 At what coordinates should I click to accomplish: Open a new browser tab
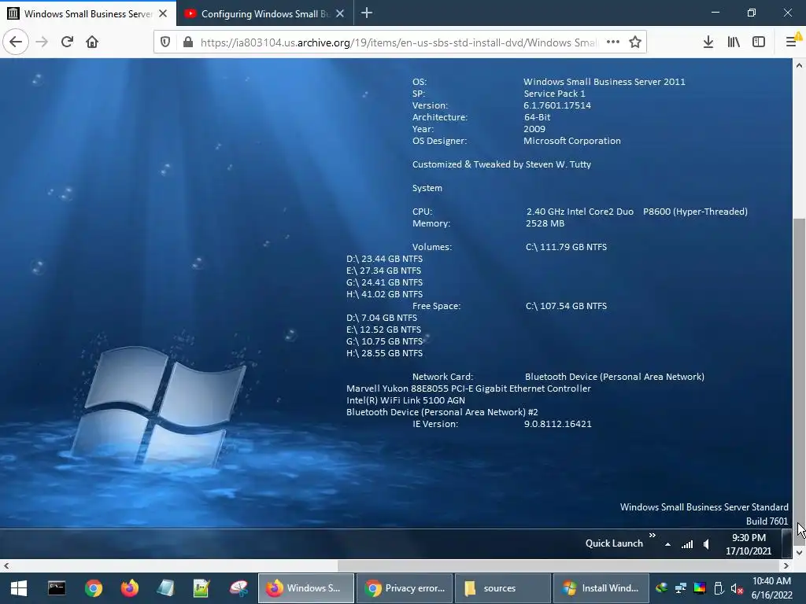point(367,13)
